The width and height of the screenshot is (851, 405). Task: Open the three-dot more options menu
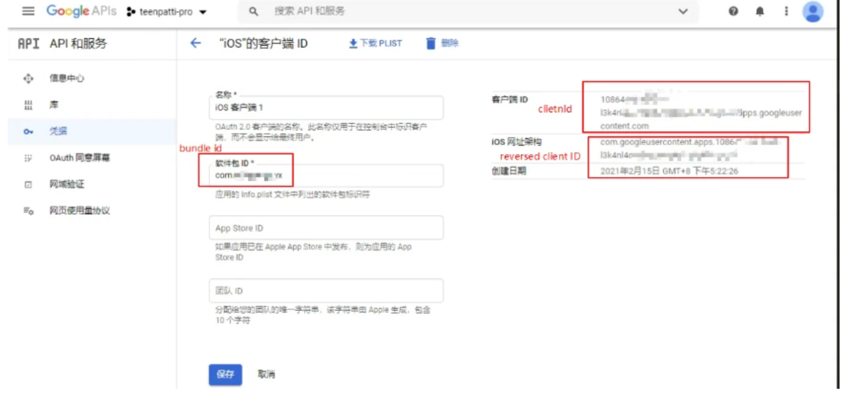click(x=786, y=11)
